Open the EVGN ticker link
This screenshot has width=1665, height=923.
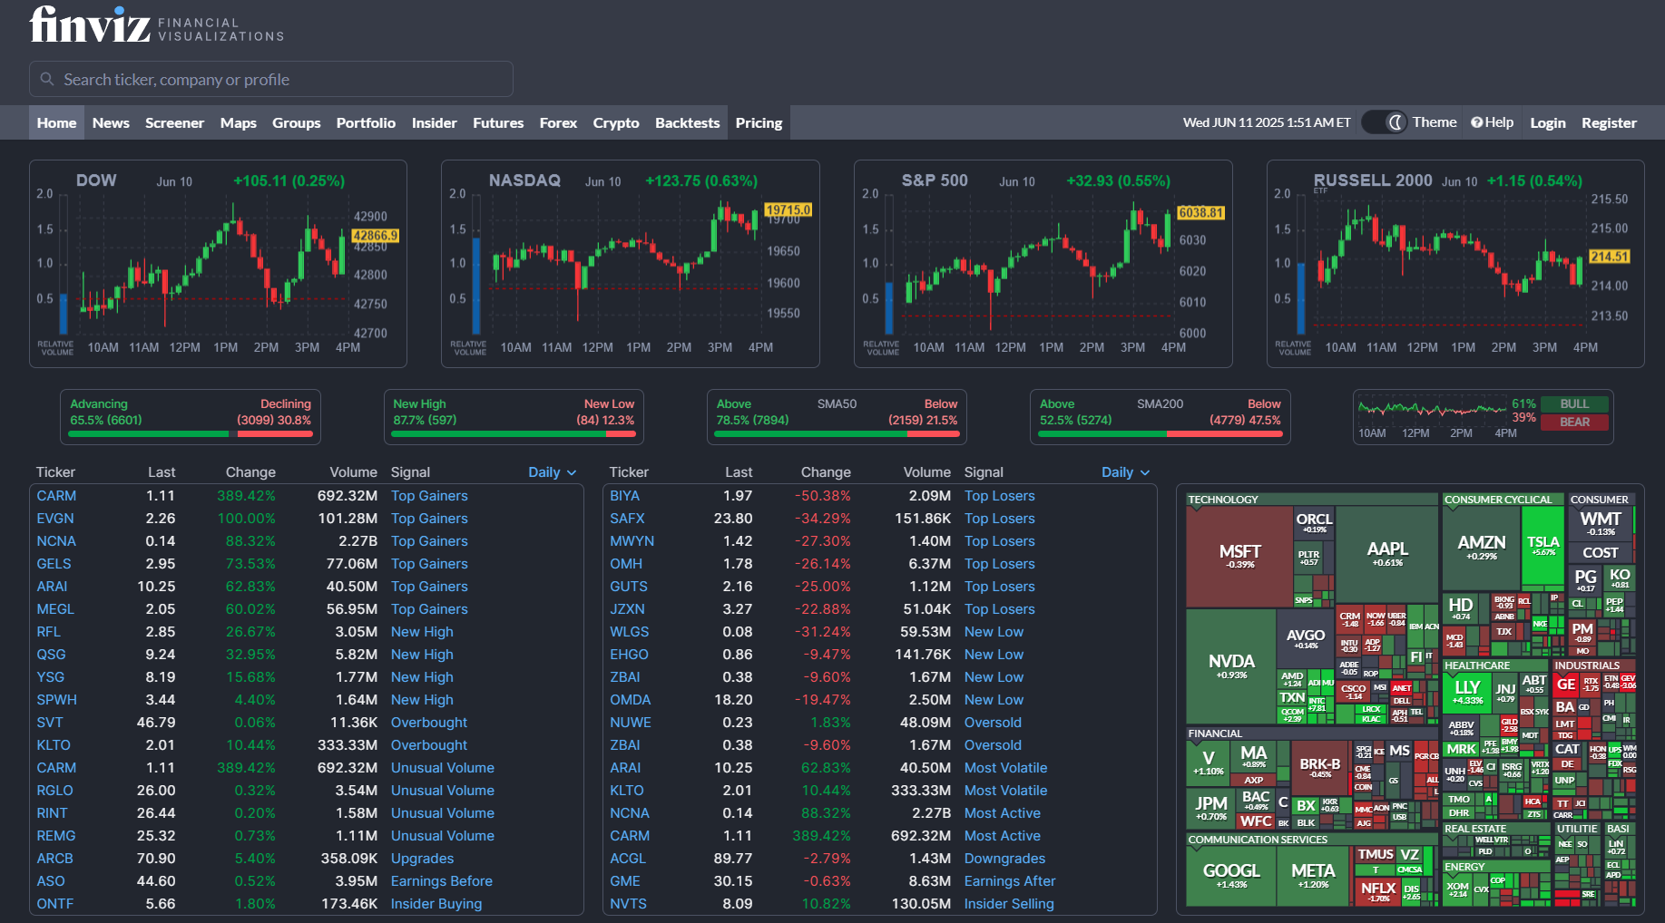tap(55, 519)
